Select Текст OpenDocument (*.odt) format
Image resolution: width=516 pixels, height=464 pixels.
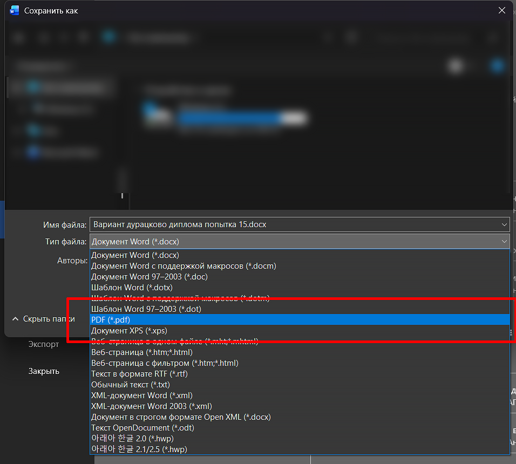point(142,428)
